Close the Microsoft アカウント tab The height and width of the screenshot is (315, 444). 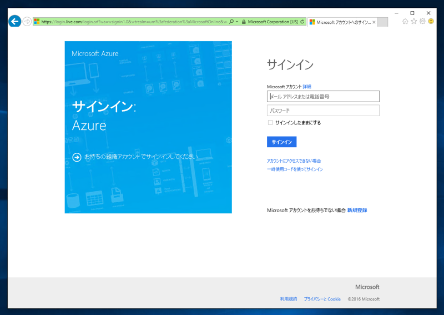[x=374, y=22]
